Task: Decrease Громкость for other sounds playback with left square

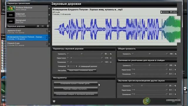Action: [x=132, y=86]
